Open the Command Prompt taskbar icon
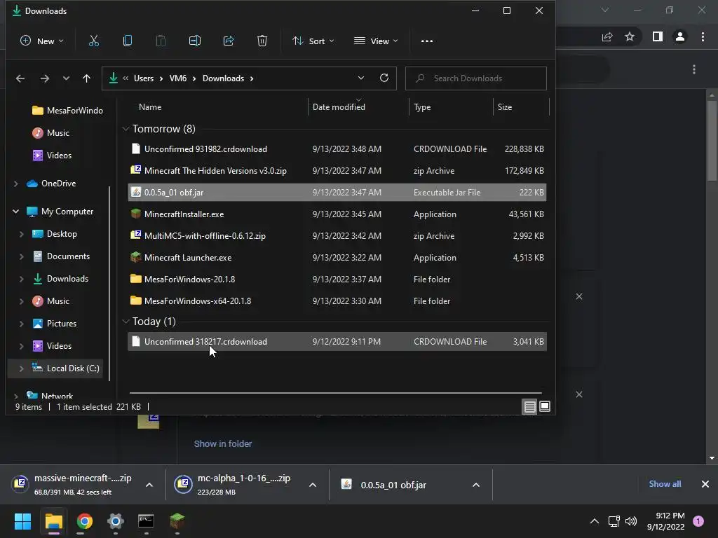Screen dimensions: 718x538 [x=146, y=521]
